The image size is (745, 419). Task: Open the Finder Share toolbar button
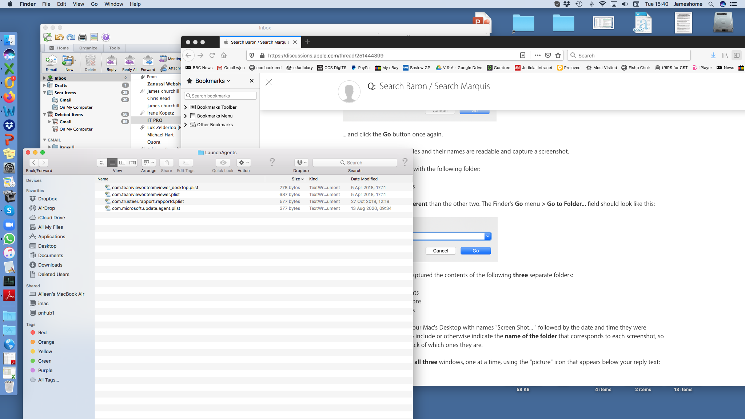[x=167, y=163]
